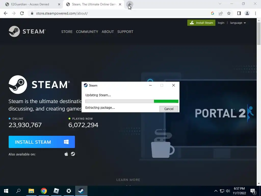The image size is (261, 196).
Task: Open Settings gear in the taskbar
Action: pos(69,191)
